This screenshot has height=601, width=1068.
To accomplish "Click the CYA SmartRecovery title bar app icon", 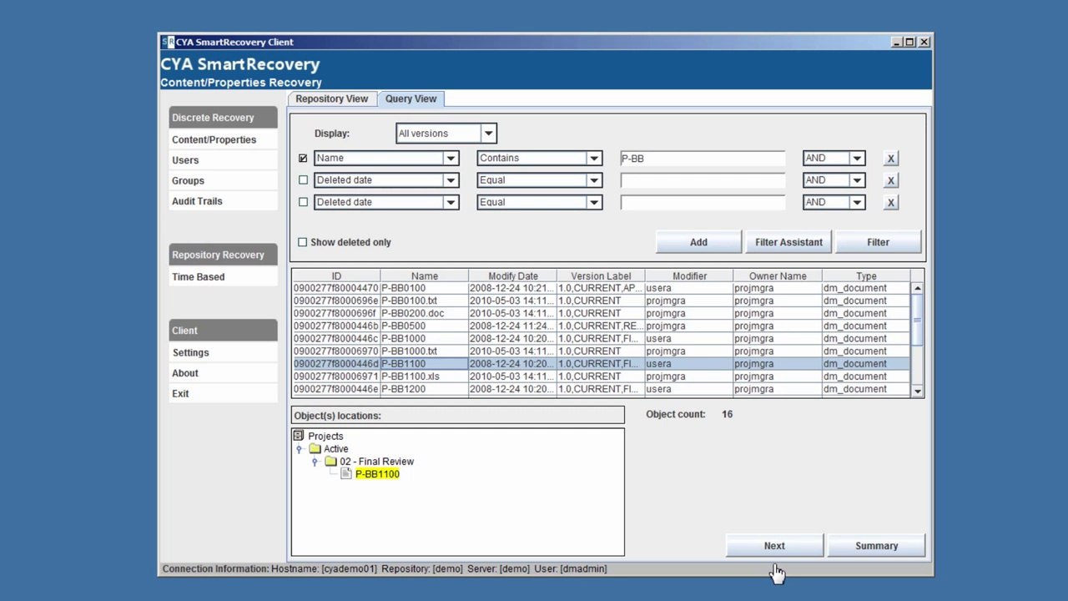I will click(168, 42).
